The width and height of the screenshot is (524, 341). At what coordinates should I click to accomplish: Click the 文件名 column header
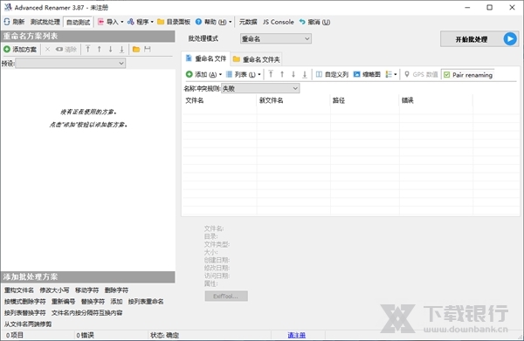[219, 100]
